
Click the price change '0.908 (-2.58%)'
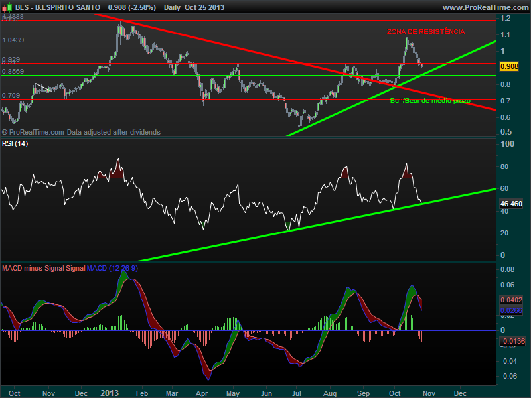coord(132,7)
